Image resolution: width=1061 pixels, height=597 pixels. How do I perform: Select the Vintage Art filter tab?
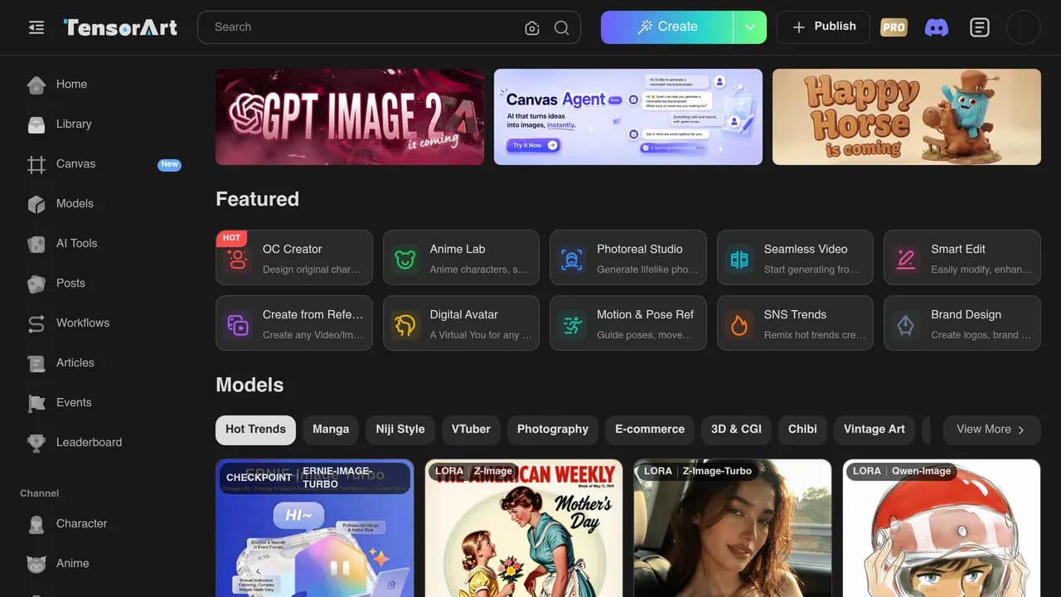874,430
